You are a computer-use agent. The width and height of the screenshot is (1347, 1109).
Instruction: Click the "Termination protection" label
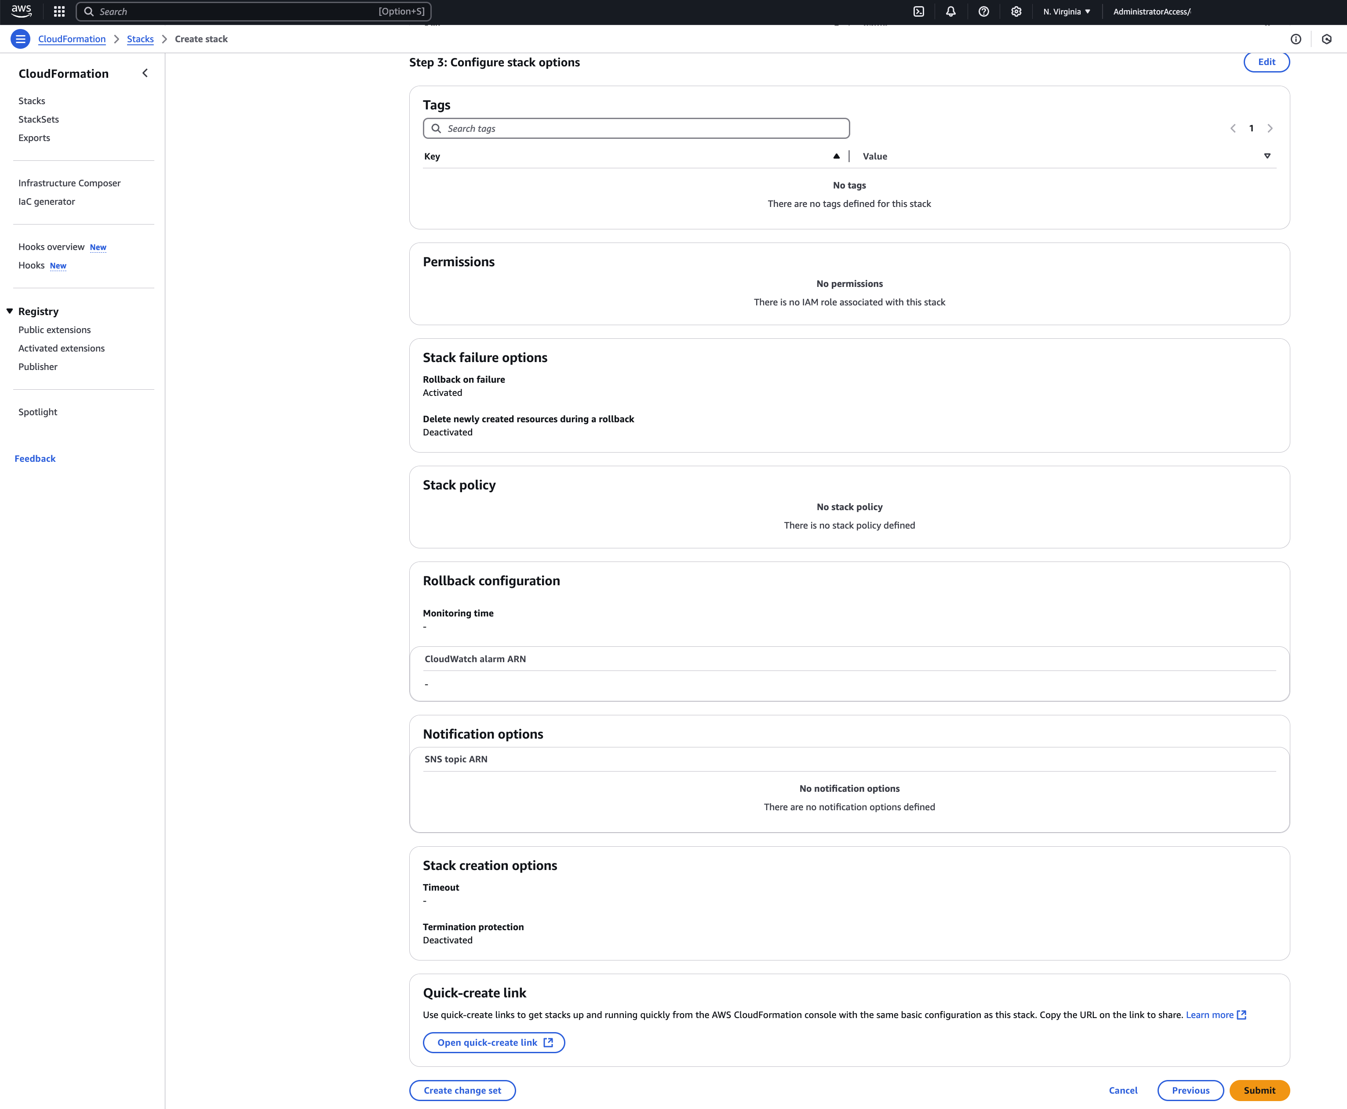point(473,927)
